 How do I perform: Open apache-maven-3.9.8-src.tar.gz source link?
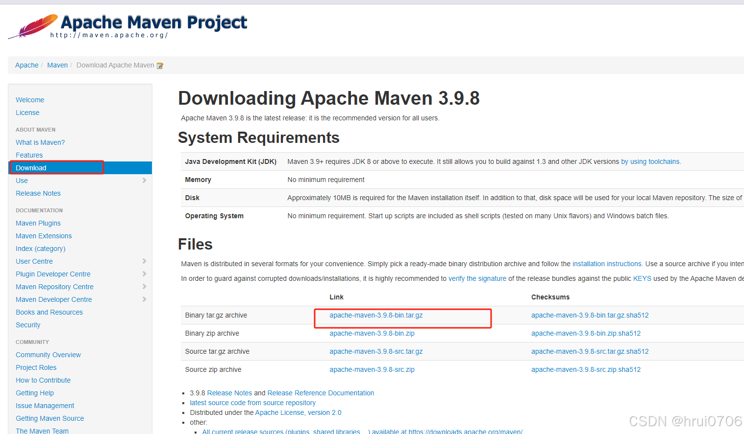click(x=376, y=351)
